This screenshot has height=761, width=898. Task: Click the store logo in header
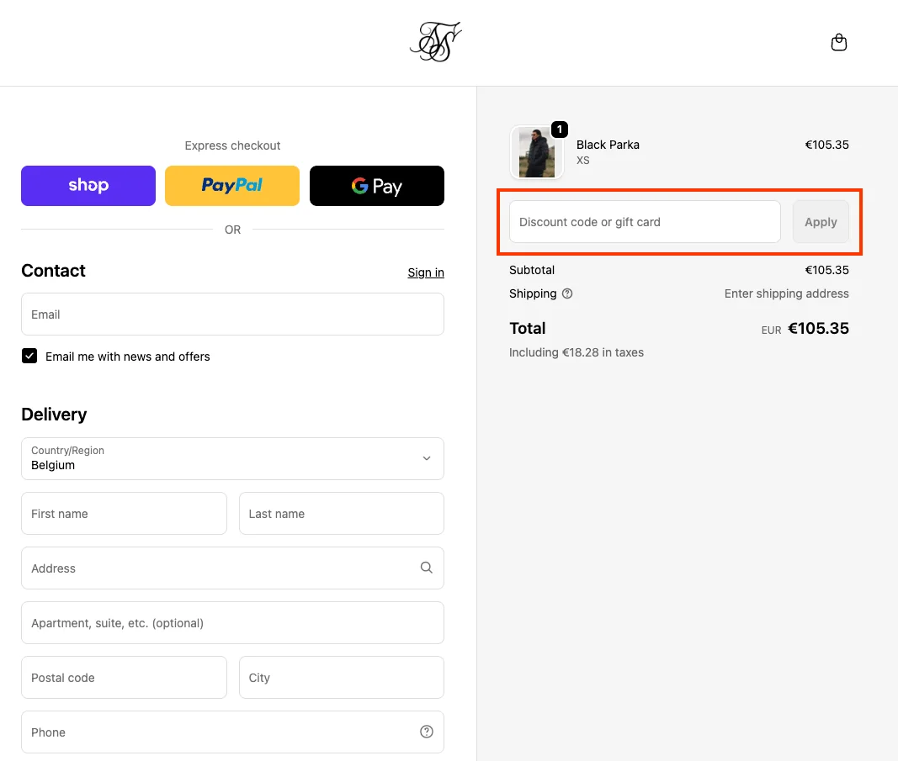[x=435, y=43]
